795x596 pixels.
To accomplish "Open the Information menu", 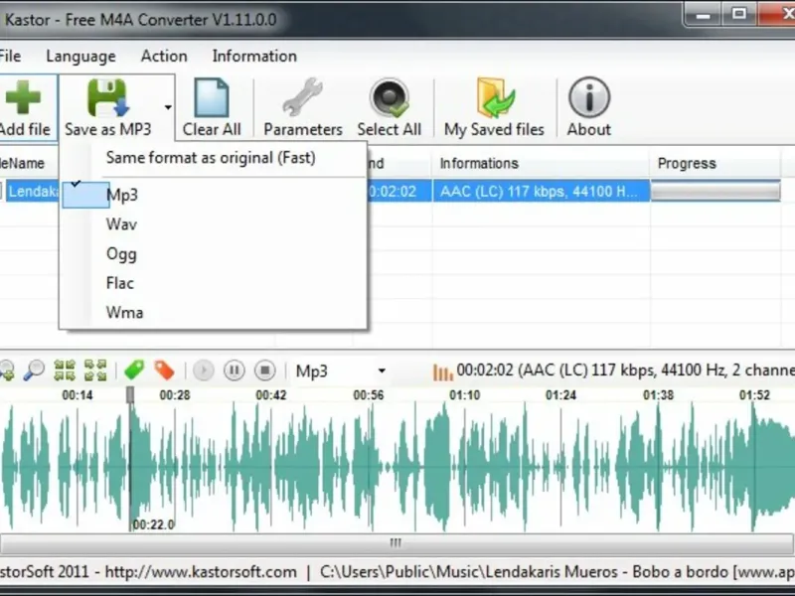I will (x=254, y=56).
